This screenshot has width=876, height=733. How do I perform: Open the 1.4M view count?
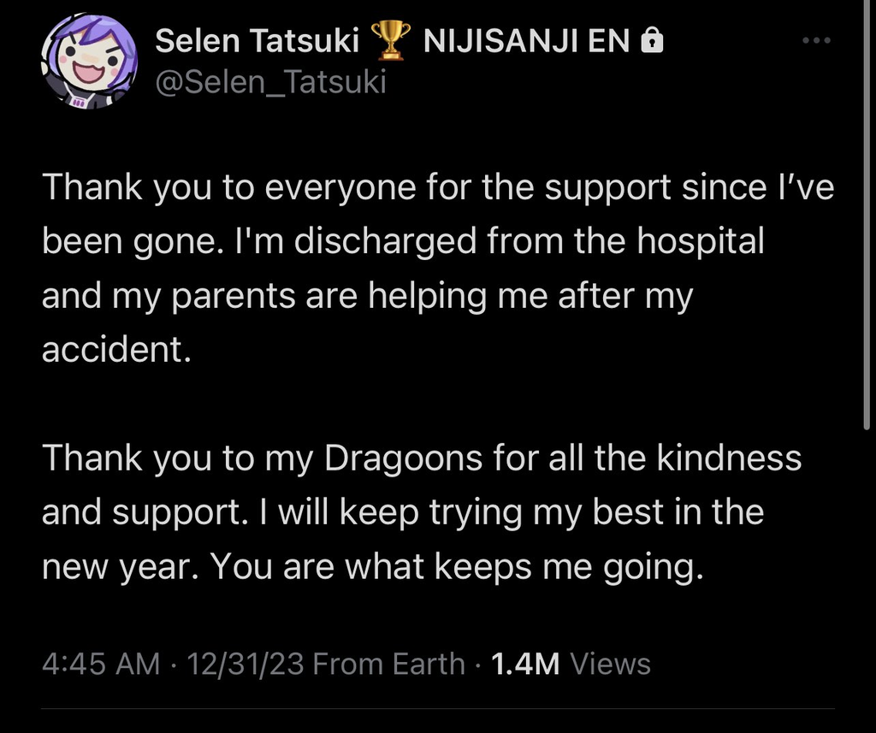click(525, 664)
